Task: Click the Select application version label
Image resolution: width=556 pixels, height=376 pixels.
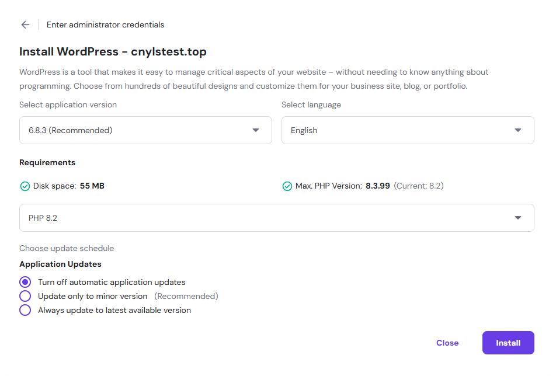Action: click(68, 105)
